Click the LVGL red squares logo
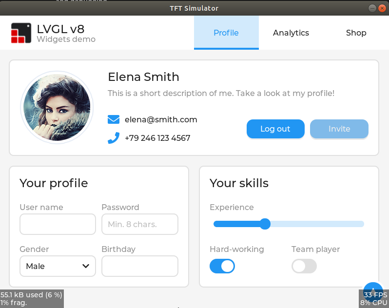Screen dimensions: 389x308 click(x=21, y=33)
